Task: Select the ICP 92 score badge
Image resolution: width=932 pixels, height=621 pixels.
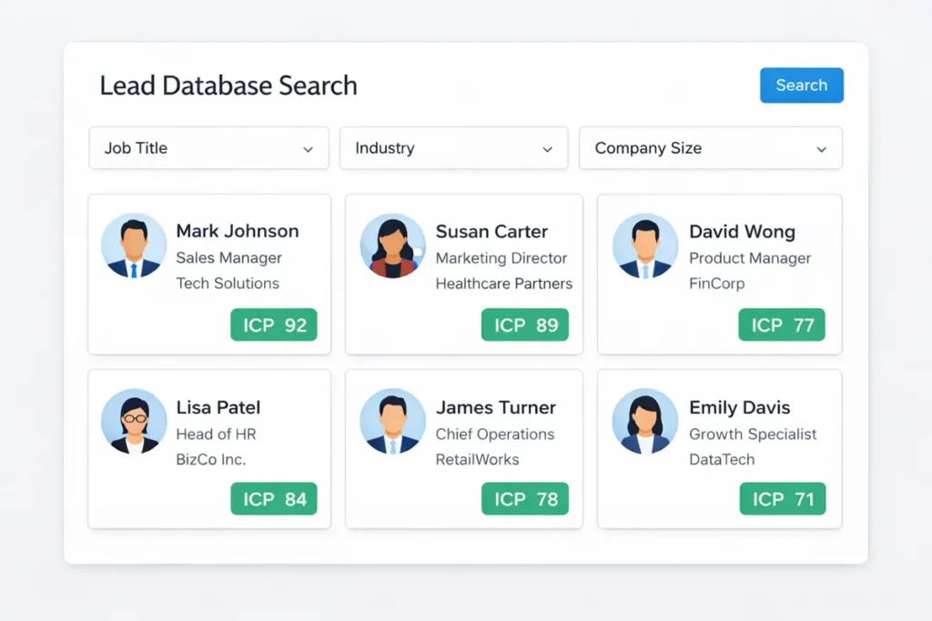Action: [x=273, y=325]
